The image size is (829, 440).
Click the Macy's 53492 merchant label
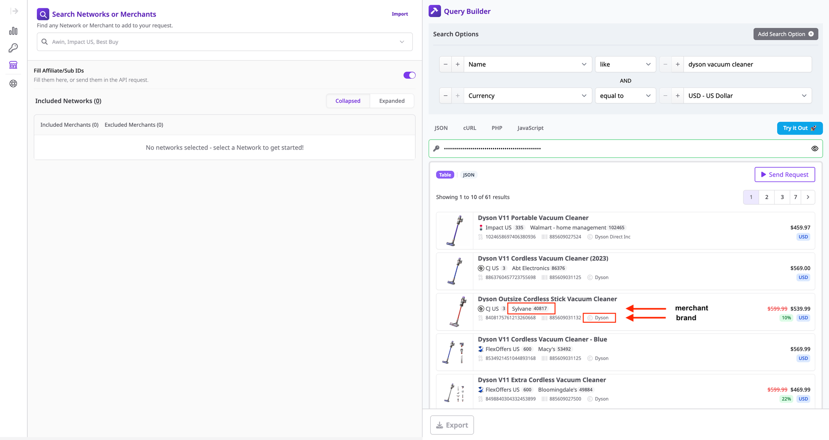pyautogui.click(x=555, y=349)
